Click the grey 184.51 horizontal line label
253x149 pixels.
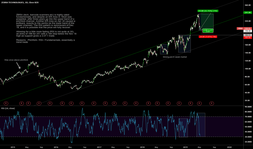click(247, 35)
